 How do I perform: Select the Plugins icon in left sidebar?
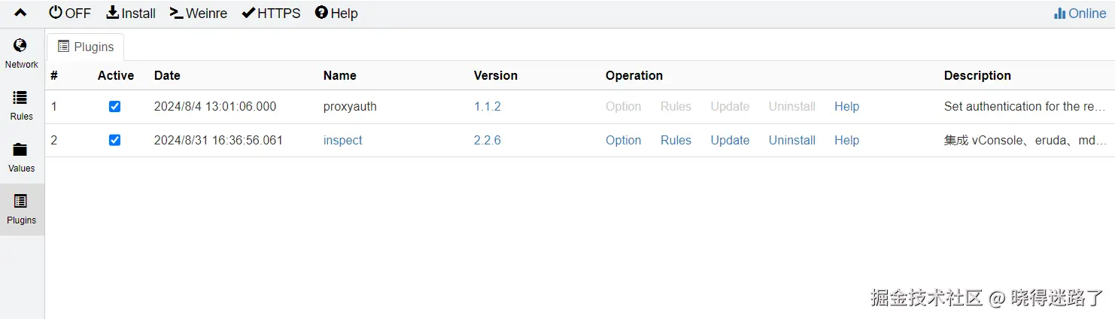pos(21,202)
